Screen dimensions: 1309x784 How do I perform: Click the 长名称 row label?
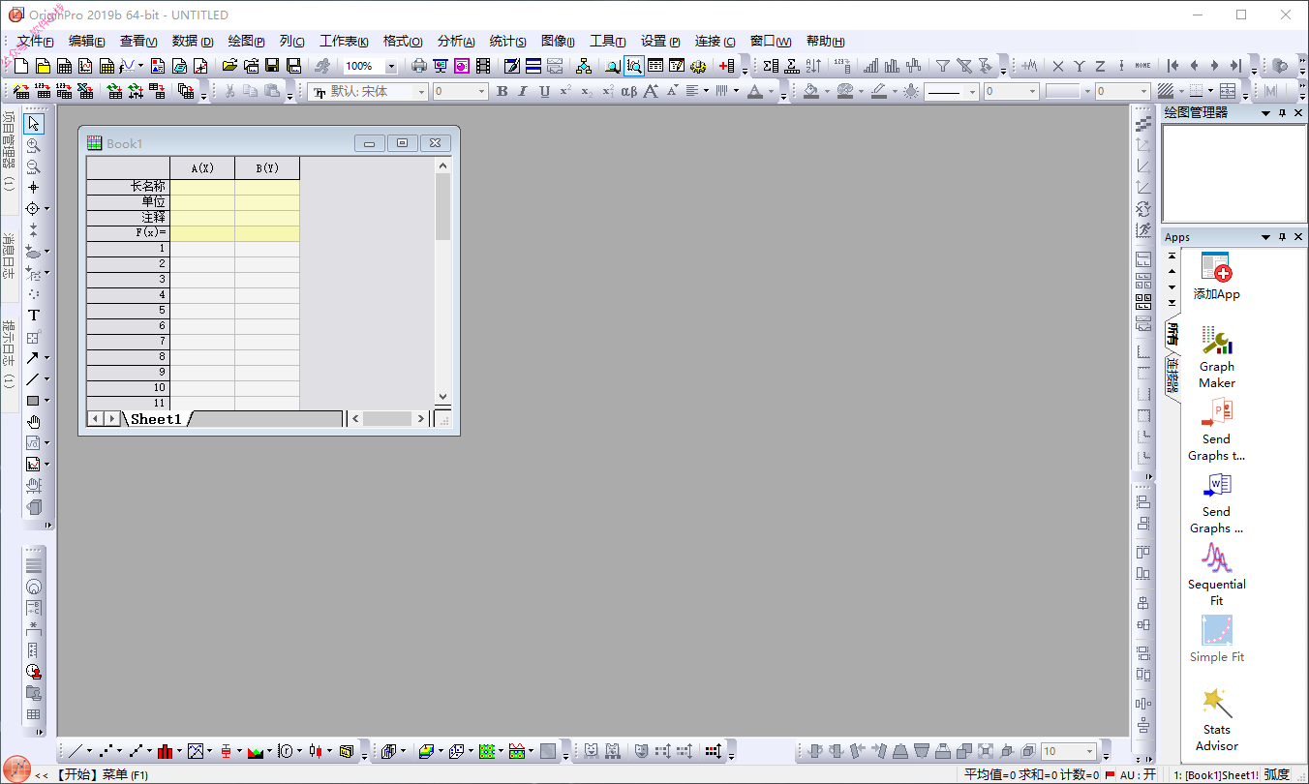click(x=128, y=187)
